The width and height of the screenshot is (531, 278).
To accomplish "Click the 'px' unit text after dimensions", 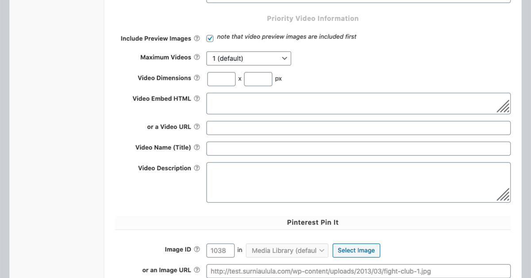I will point(278,79).
